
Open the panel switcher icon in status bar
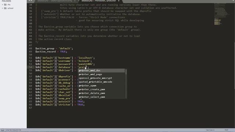click(x=3, y=130)
